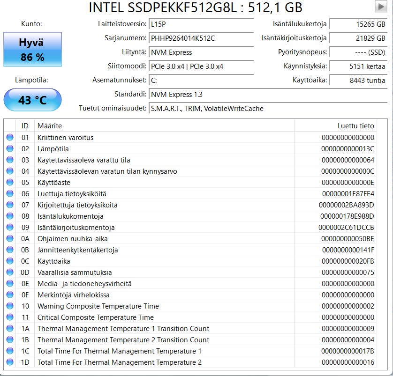The width and height of the screenshot is (393, 376).
Task: Click the 43 °C temperature indicator
Action: coord(32,100)
